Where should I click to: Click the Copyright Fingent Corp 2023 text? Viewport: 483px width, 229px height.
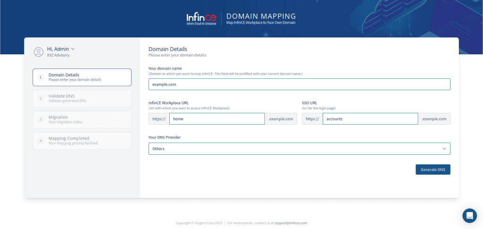pos(199,223)
